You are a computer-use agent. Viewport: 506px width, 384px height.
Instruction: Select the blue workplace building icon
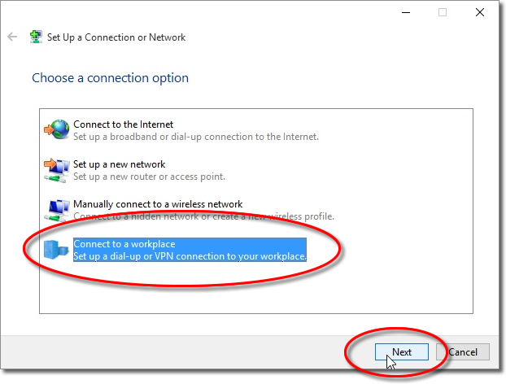tap(56, 250)
